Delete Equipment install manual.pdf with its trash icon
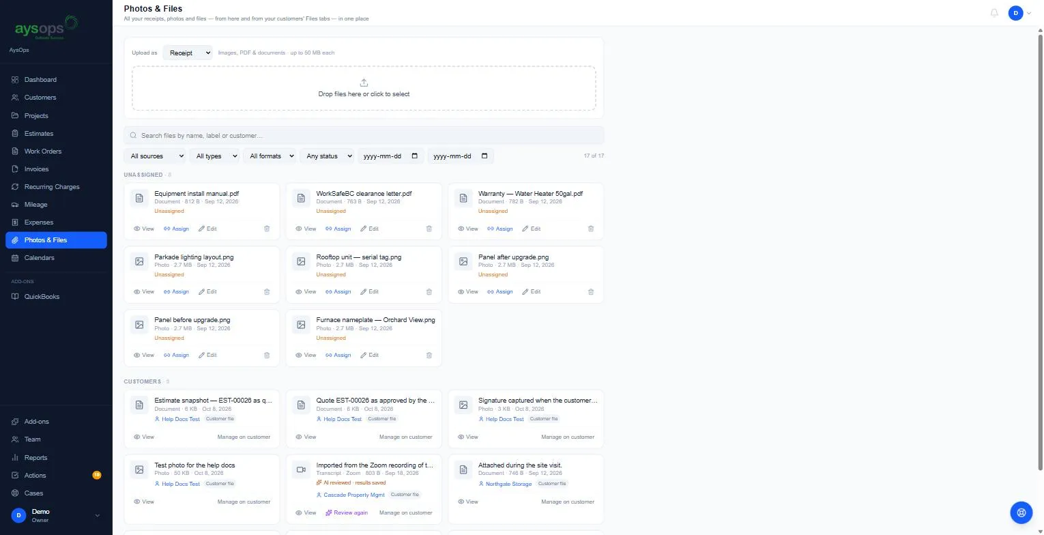The height and width of the screenshot is (535, 1044). 267,229
